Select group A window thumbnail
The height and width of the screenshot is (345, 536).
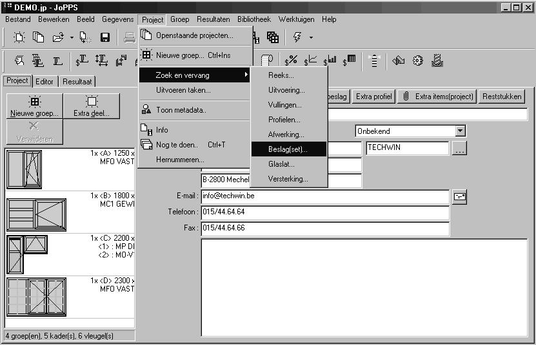24,169
